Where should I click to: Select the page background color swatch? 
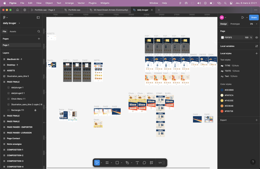tap(222, 38)
